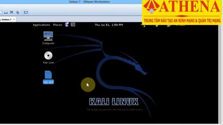Enter VMware full screen mode

pyautogui.click(x=11, y=12)
